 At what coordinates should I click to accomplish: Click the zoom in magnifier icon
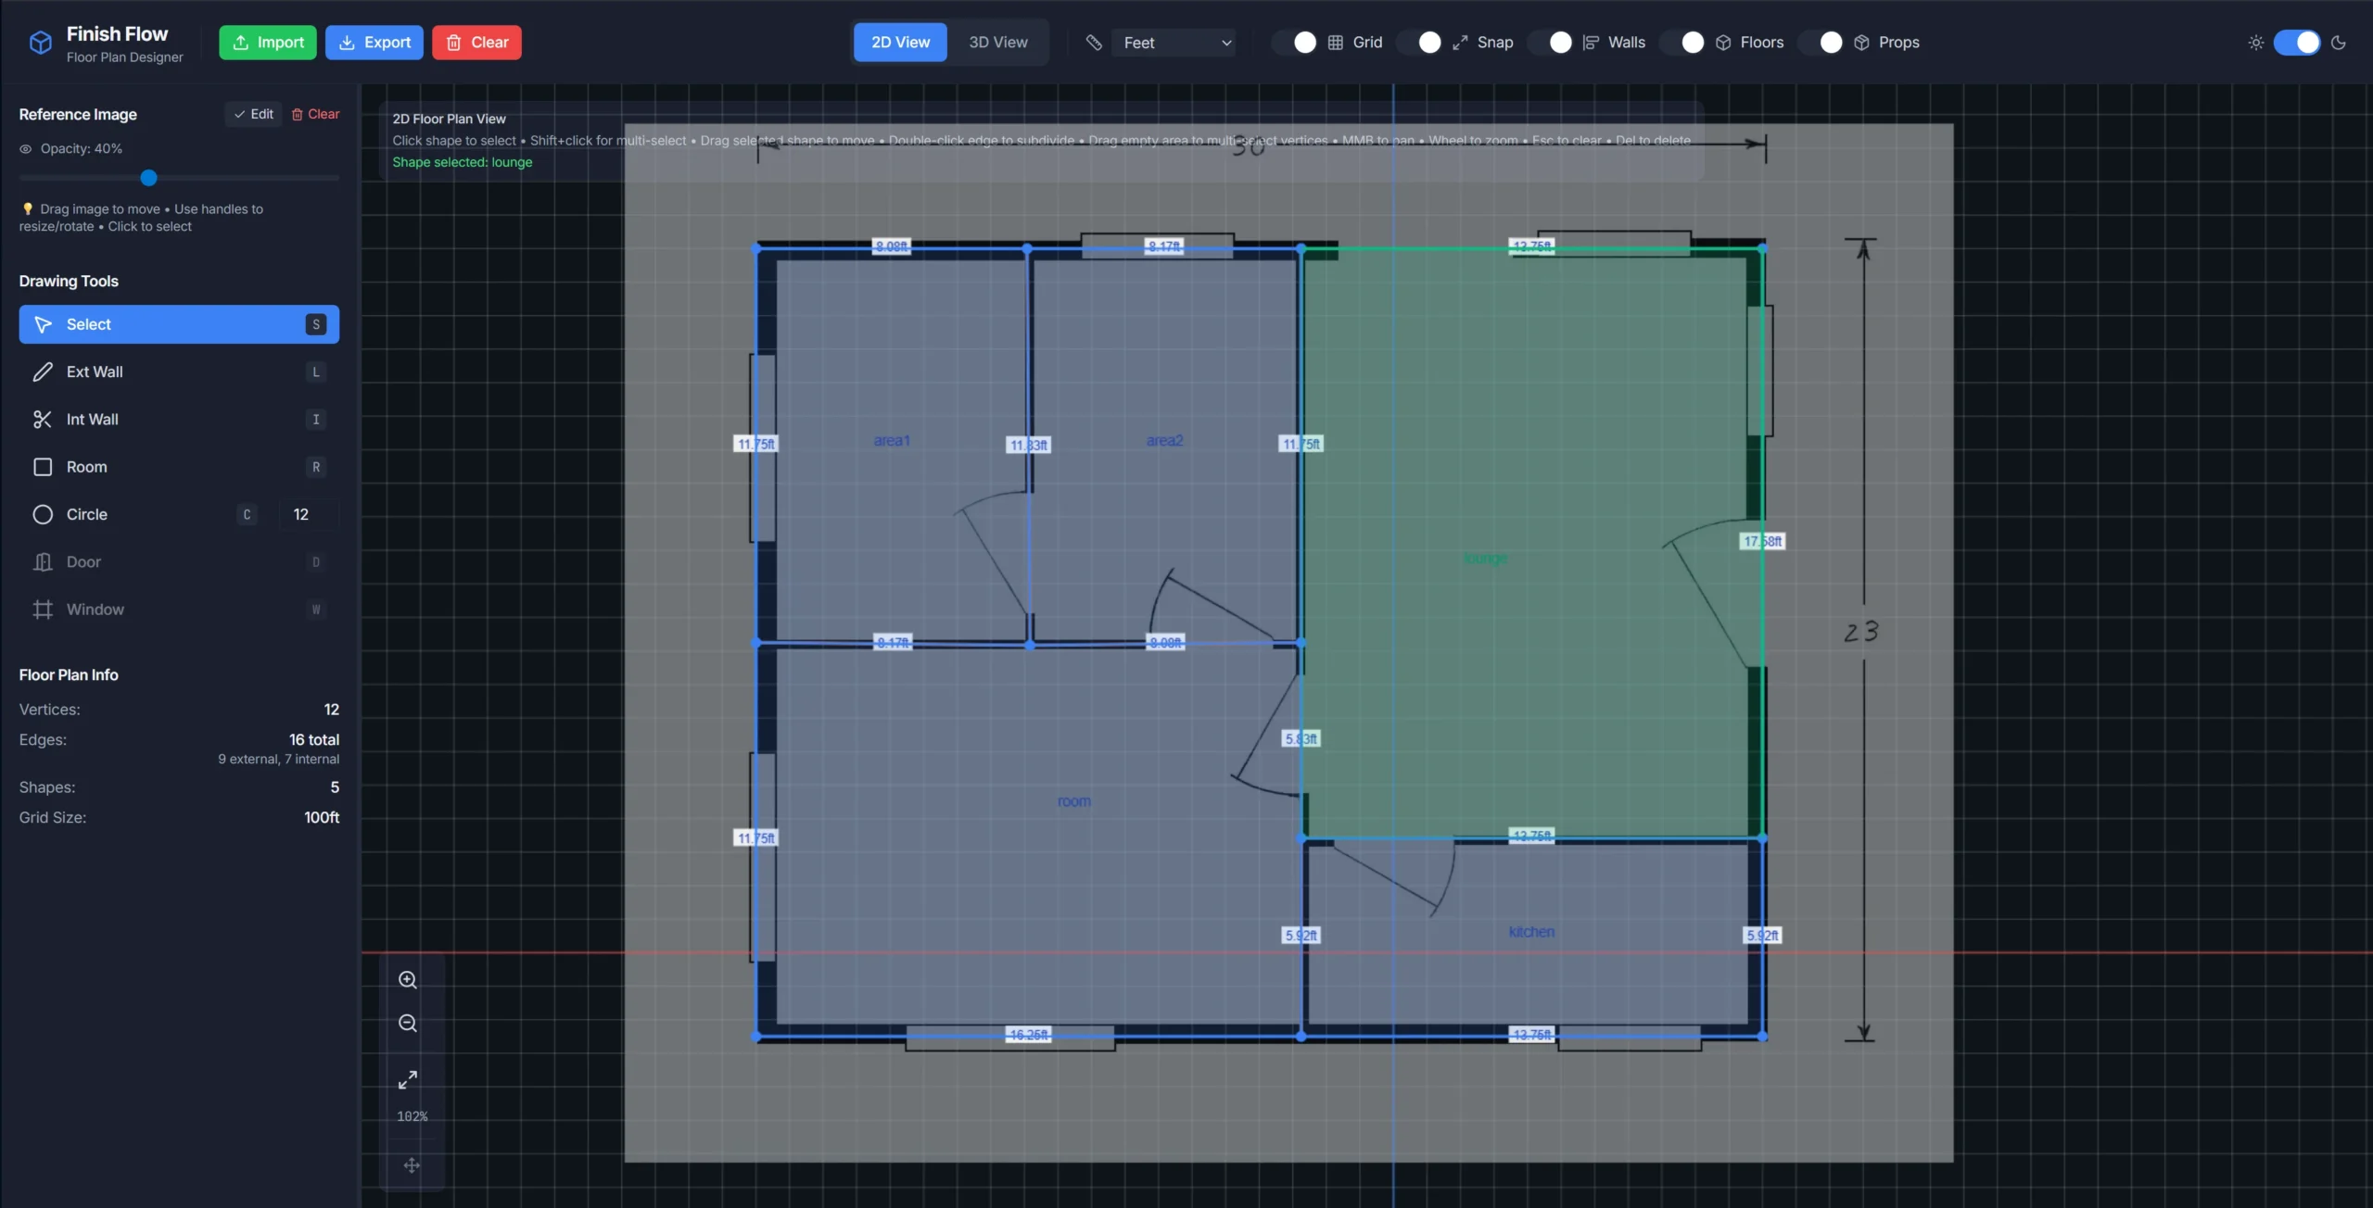click(408, 980)
